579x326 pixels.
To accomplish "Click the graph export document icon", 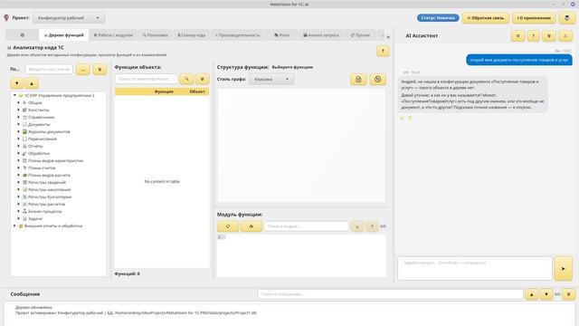I will tap(358, 79).
